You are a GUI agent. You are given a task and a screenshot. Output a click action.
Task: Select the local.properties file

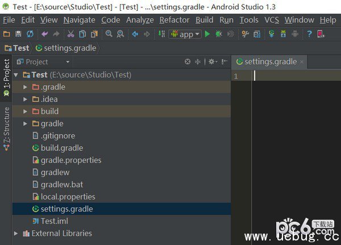122,197
